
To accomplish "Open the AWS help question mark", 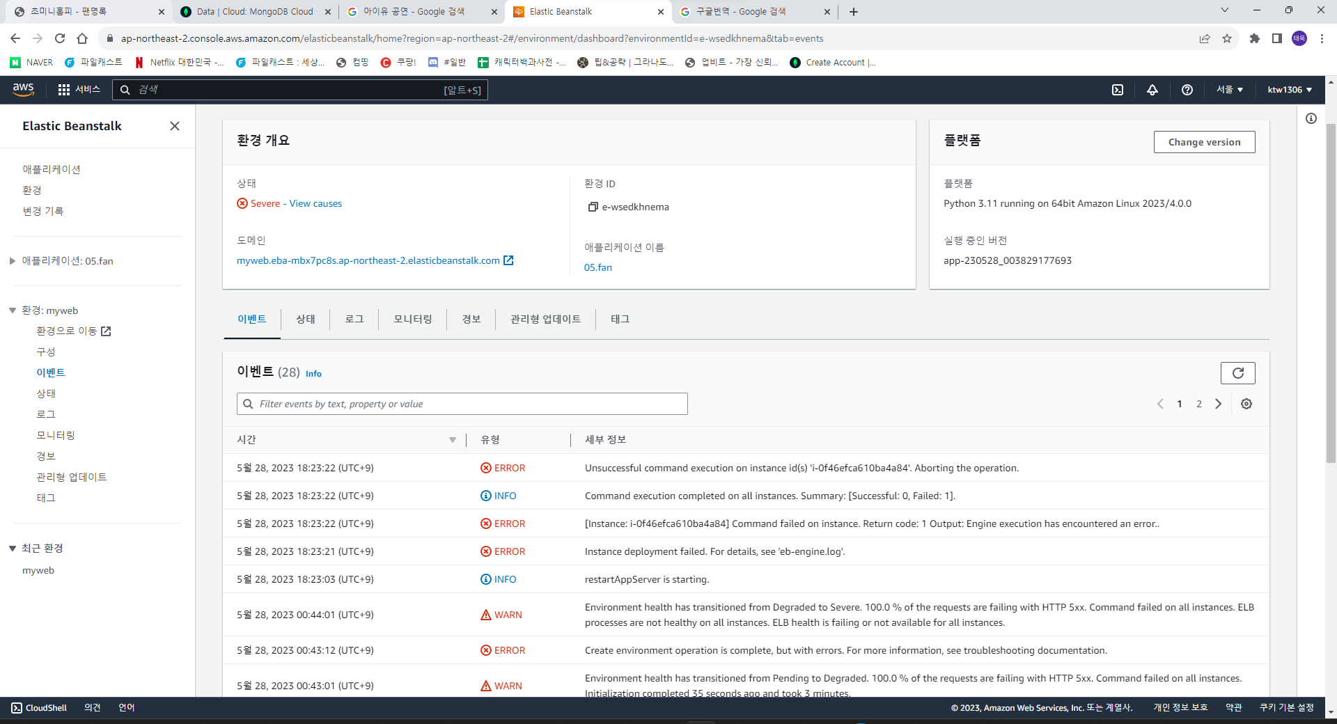I will click(1187, 90).
